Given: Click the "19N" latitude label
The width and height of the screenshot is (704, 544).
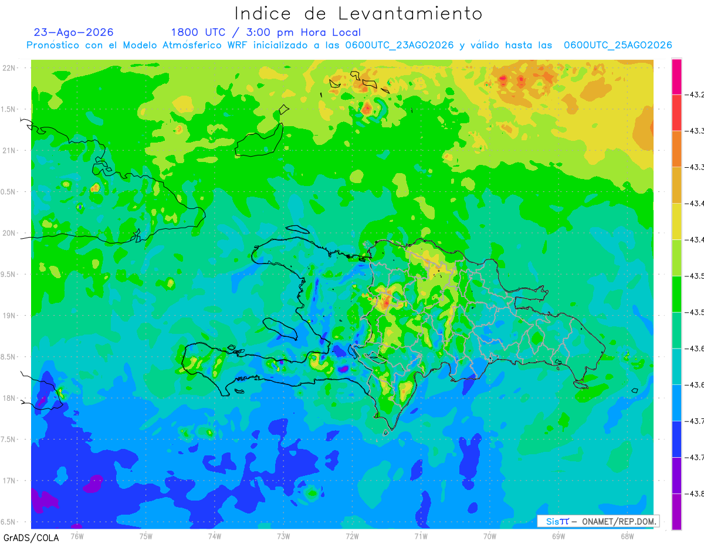Looking at the screenshot, I should point(10,316).
